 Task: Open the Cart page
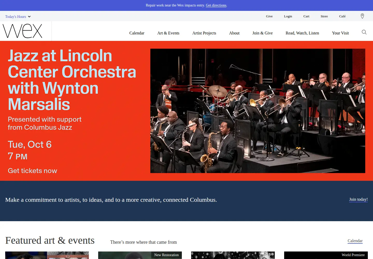click(x=306, y=16)
